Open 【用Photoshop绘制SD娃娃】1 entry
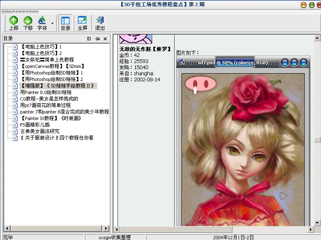321x240 pixels. [51, 73]
